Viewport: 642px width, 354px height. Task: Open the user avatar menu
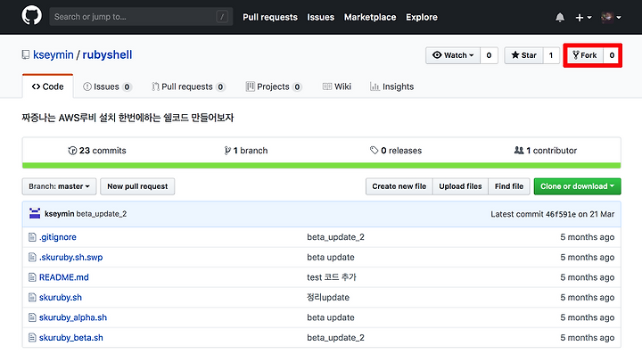611,17
